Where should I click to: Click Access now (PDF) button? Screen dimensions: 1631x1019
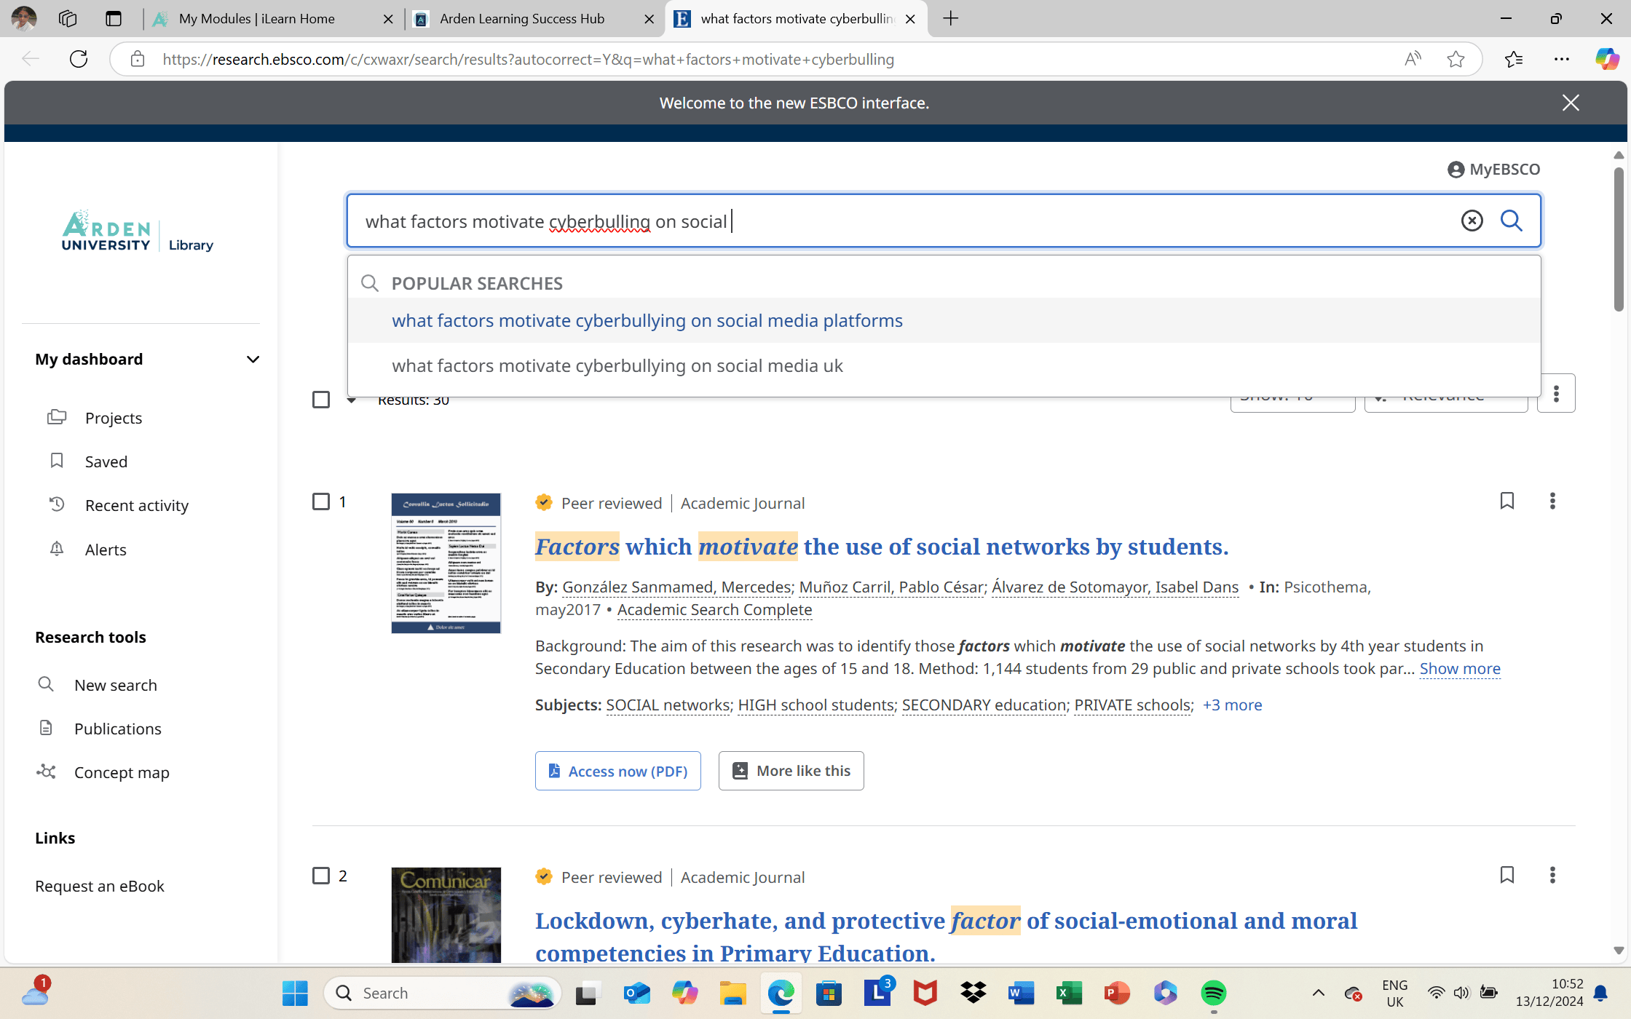click(617, 771)
